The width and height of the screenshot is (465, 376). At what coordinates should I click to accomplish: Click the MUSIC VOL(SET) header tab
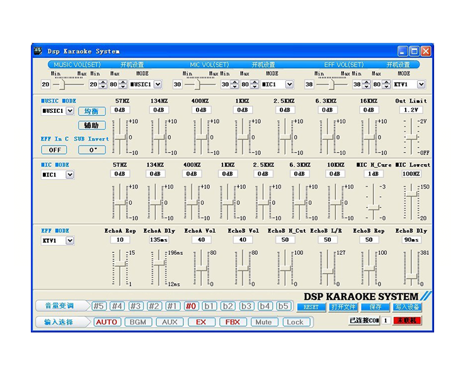click(x=77, y=65)
